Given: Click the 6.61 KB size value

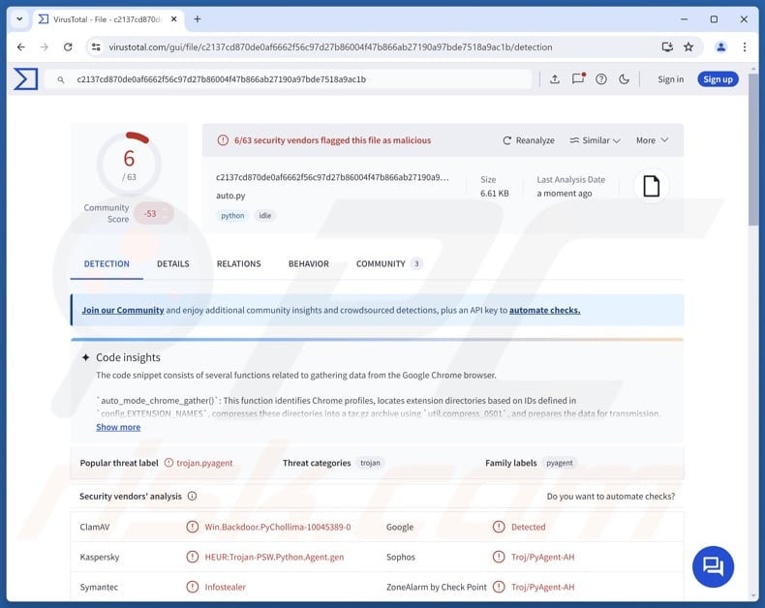Looking at the screenshot, I should 494,194.
